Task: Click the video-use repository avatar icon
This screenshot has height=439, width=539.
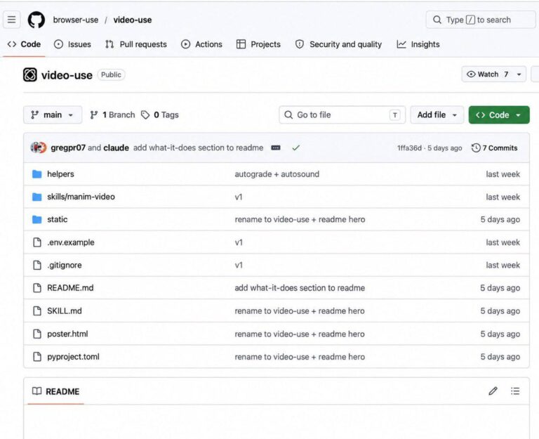Action: [30, 74]
